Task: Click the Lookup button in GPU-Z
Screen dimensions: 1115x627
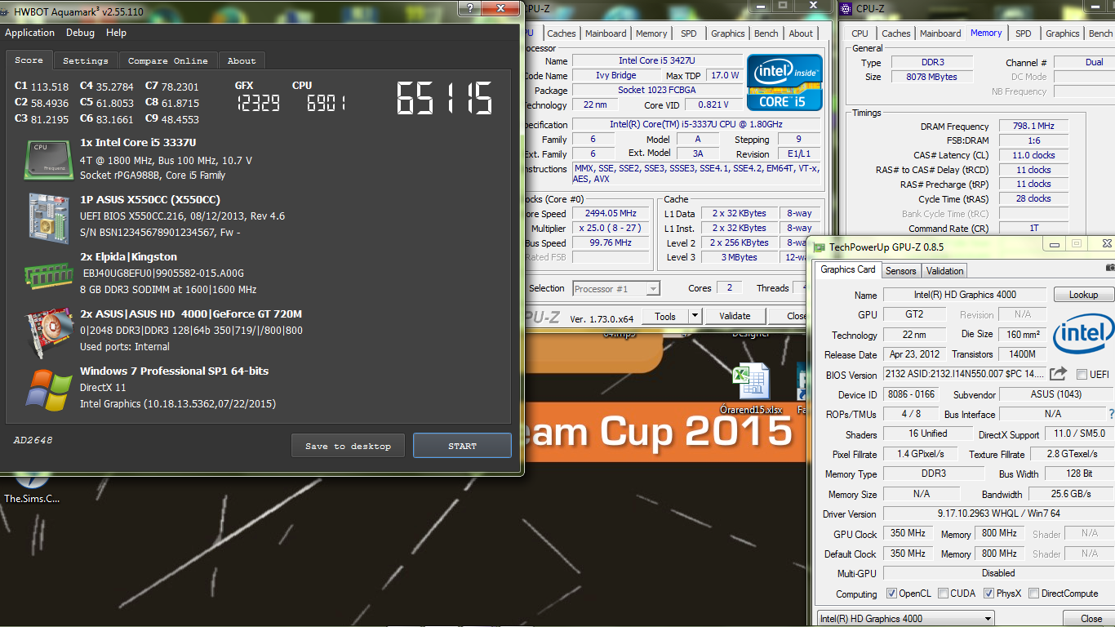Action: 1083,295
